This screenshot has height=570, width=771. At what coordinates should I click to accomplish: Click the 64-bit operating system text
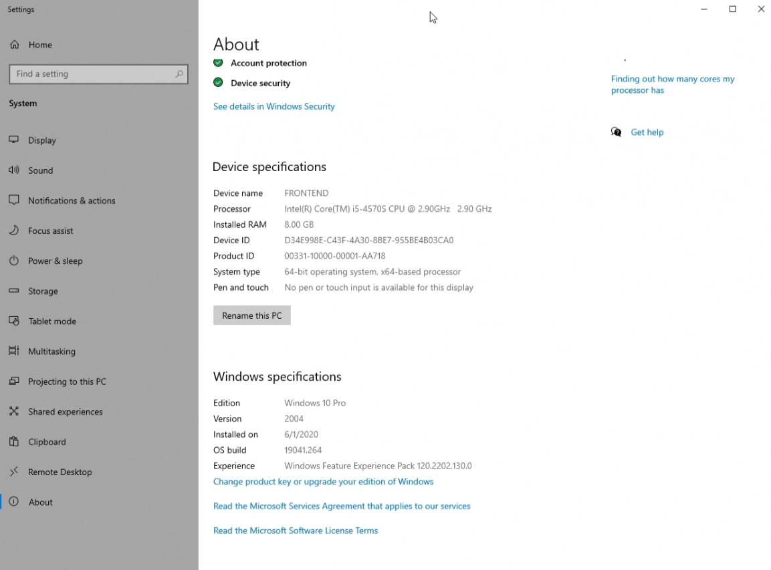tap(372, 272)
